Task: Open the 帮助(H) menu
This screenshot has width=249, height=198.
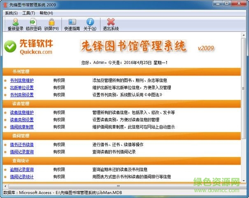Action: pyautogui.click(x=47, y=13)
